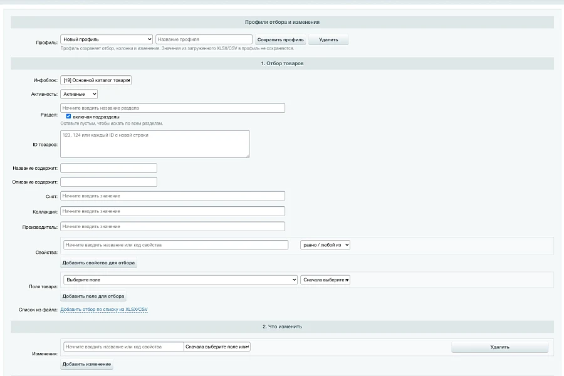
Task: Open link Добавить отбор по списку из XLSX/CSV
Action: pos(104,310)
